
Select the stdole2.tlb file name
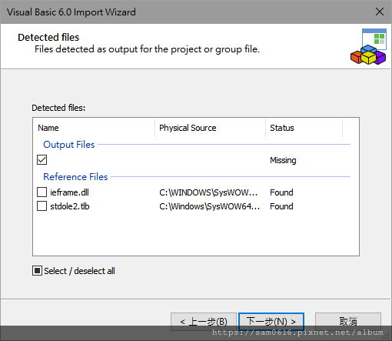(70, 206)
